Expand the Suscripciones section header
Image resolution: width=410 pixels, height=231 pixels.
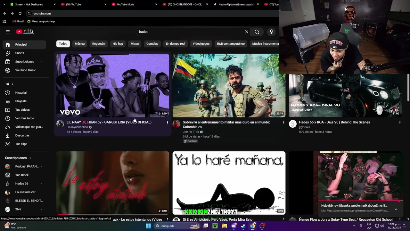(x=18, y=158)
